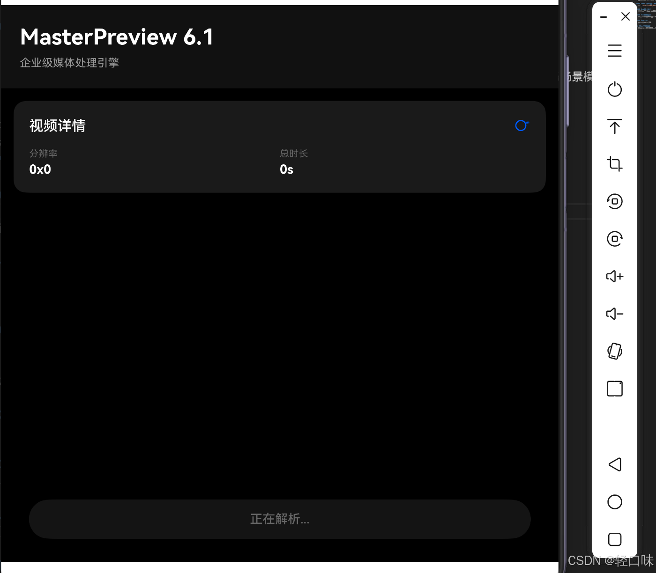
Task: Click the 分辨率 label
Action: (x=43, y=153)
